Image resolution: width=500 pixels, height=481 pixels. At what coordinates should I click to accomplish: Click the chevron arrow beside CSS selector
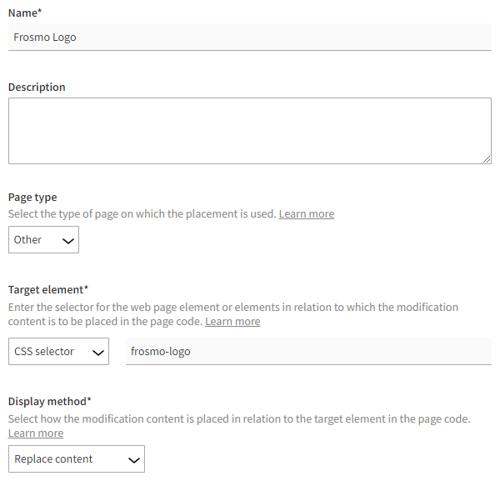(x=96, y=353)
